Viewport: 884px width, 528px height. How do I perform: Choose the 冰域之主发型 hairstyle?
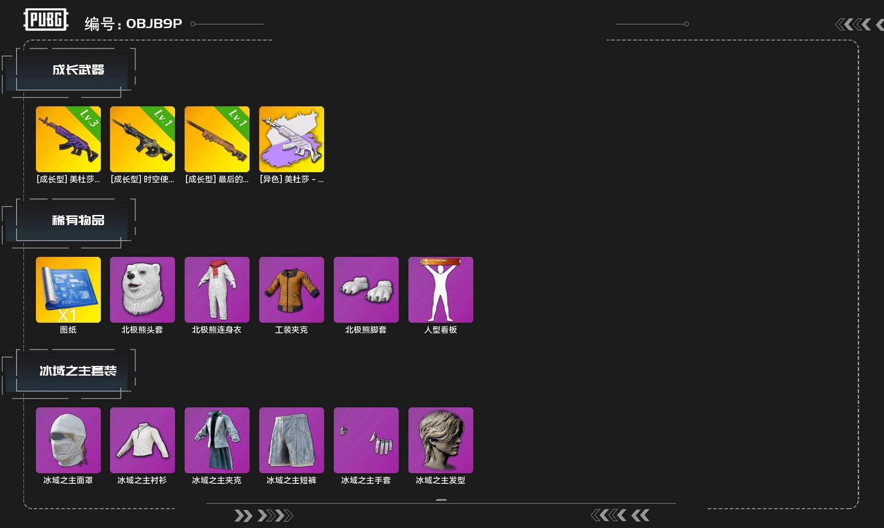[x=441, y=440]
